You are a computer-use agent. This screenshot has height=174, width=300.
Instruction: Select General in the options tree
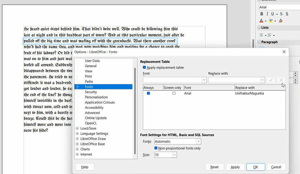[91, 66]
